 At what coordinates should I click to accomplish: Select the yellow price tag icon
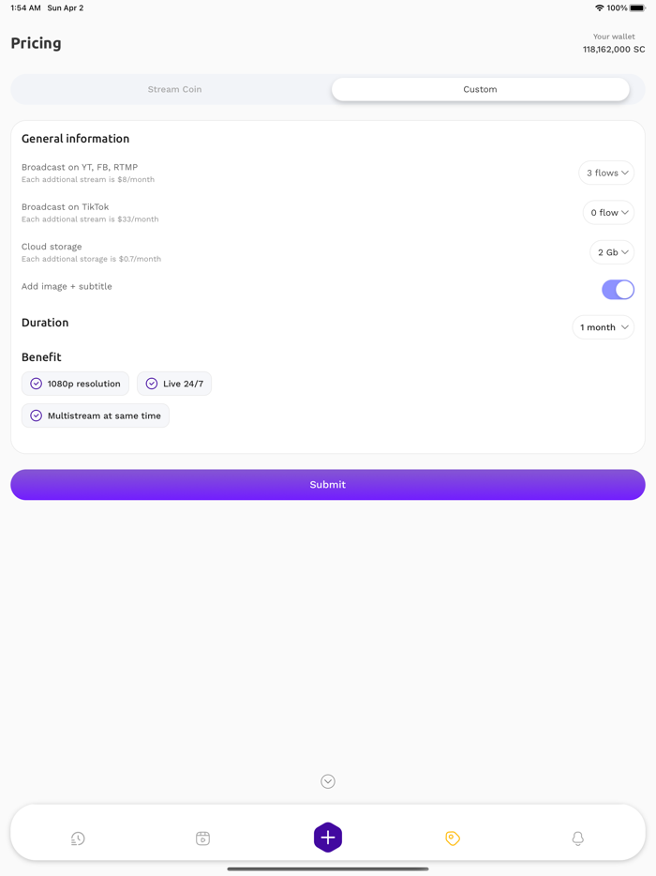pos(453,838)
